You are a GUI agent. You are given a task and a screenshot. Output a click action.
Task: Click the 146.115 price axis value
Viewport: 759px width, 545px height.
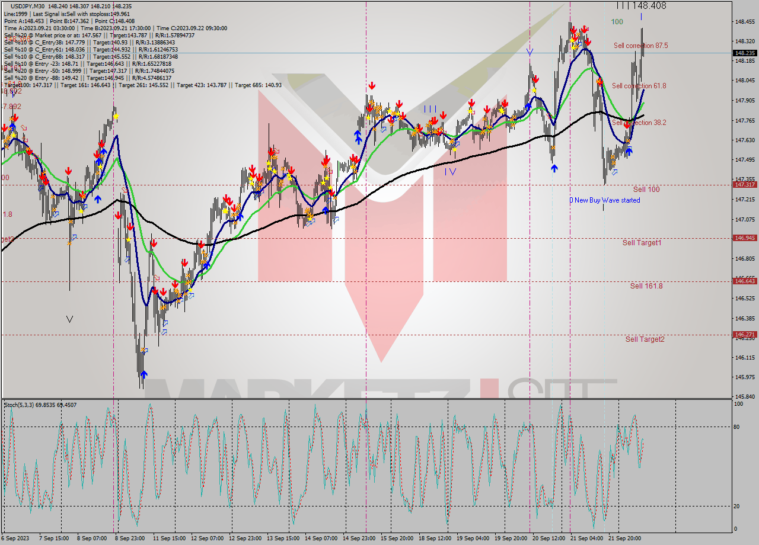click(744, 358)
